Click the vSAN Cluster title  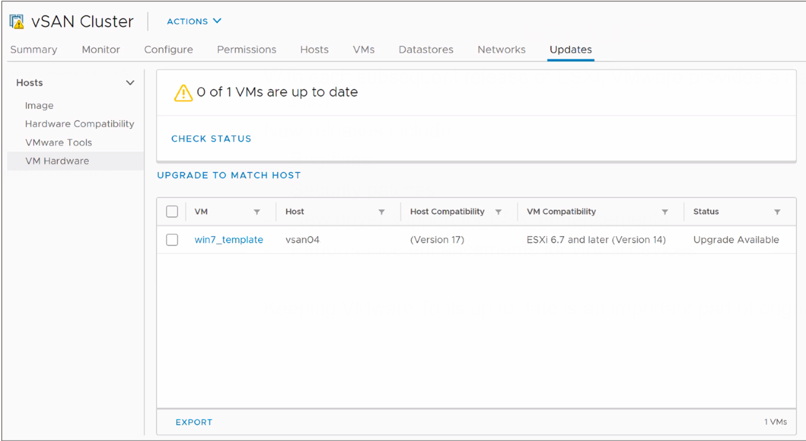point(83,22)
